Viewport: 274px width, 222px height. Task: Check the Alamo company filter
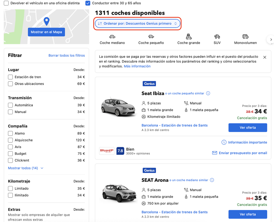tap(10, 134)
